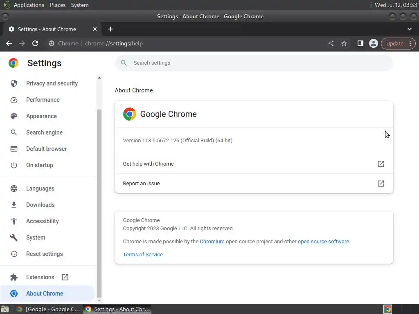Open Report an issue
Image resolution: width=419 pixels, height=314 pixels.
[x=254, y=184]
